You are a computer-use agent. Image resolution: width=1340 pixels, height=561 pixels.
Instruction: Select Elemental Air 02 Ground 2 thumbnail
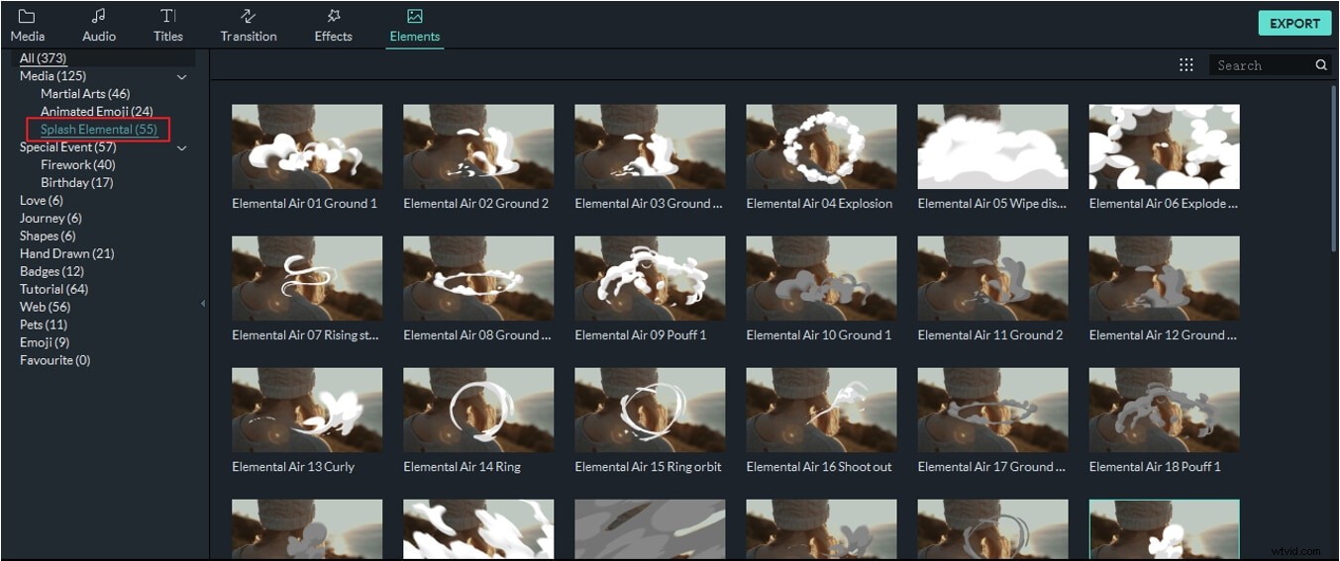click(478, 146)
